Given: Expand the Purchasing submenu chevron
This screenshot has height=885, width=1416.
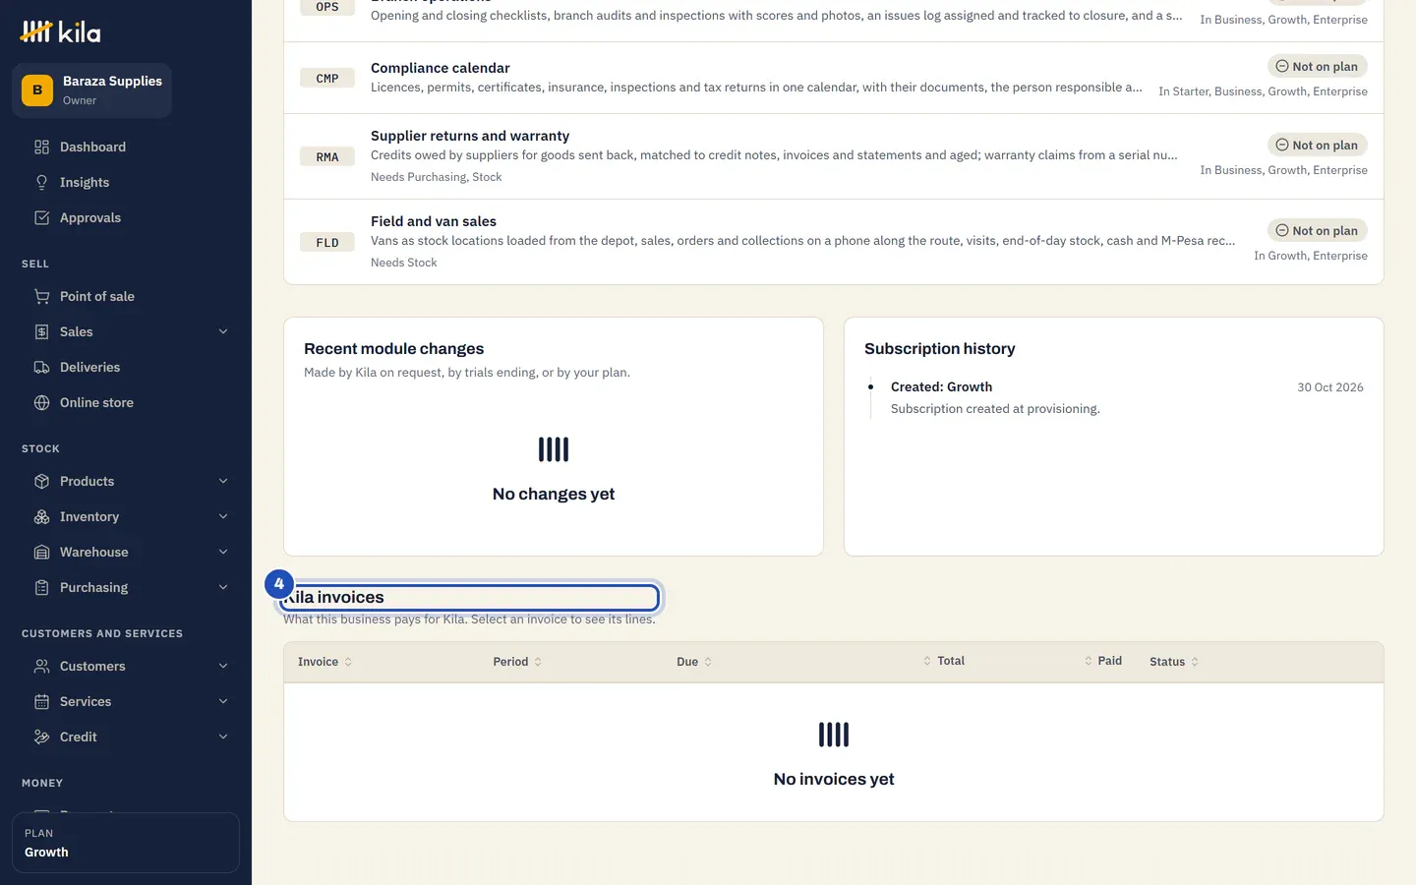Looking at the screenshot, I should (223, 587).
